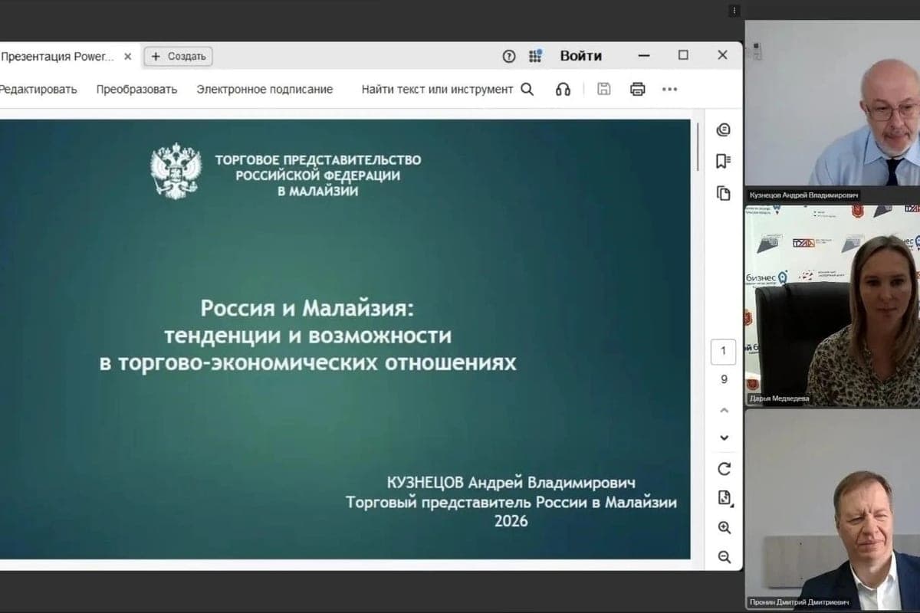920x613 pixels.
Task: Open the three-dots more options menu
Action: (x=669, y=89)
